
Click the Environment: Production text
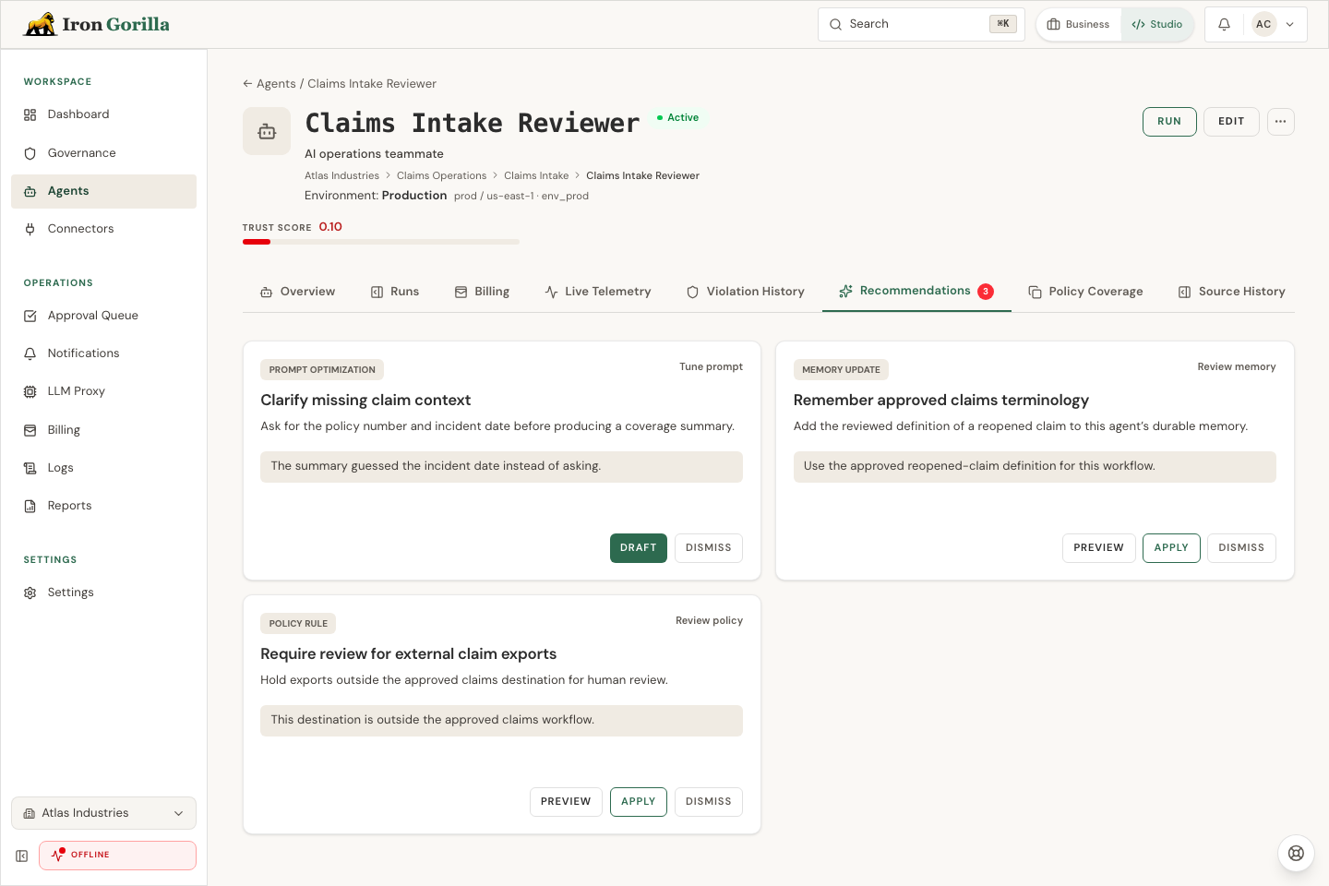point(376,196)
